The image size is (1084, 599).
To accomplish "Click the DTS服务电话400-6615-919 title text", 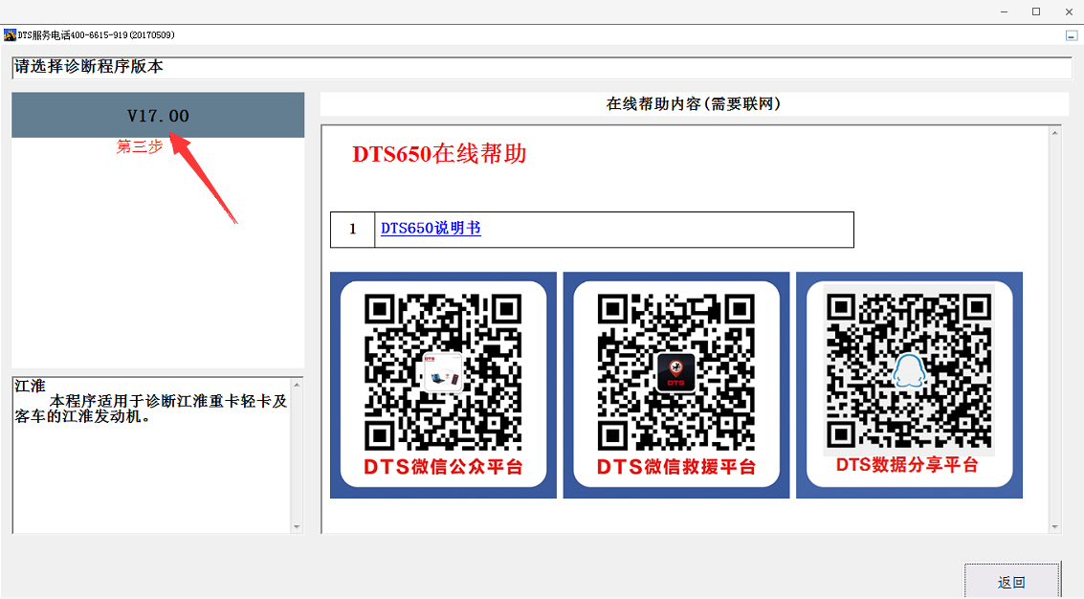I will [x=96, y=34].
